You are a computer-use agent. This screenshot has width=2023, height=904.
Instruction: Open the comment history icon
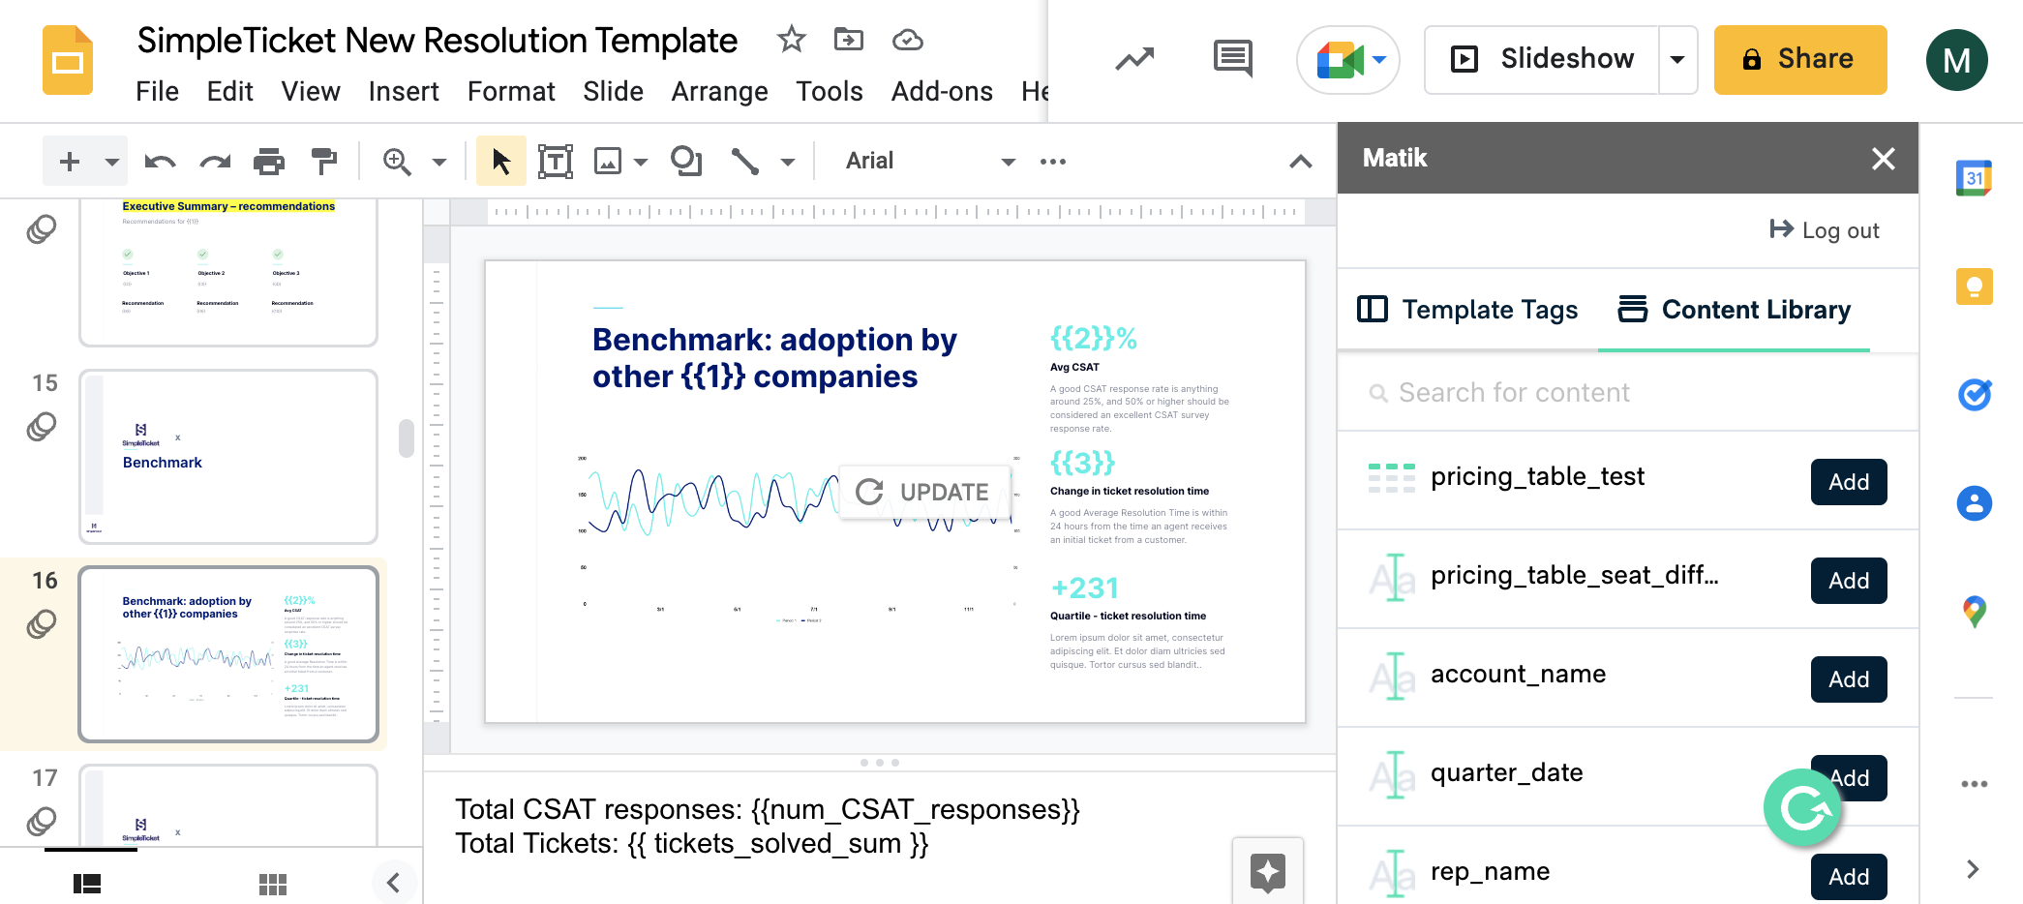point(1232,59)
